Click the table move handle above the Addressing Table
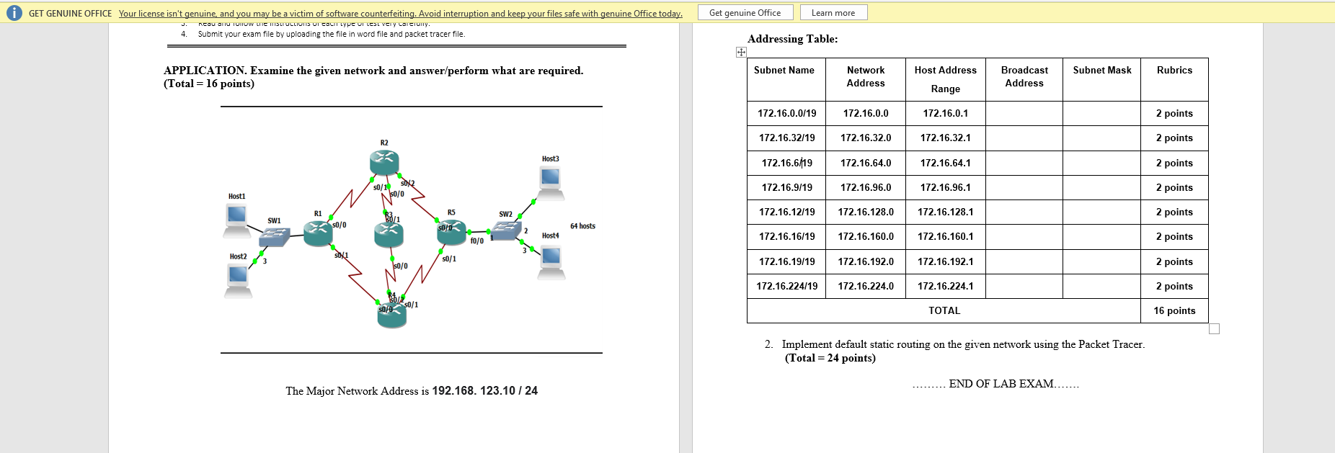Viewport: 1335px width, 453px height. pyautogui.click(x=741, y=52)
